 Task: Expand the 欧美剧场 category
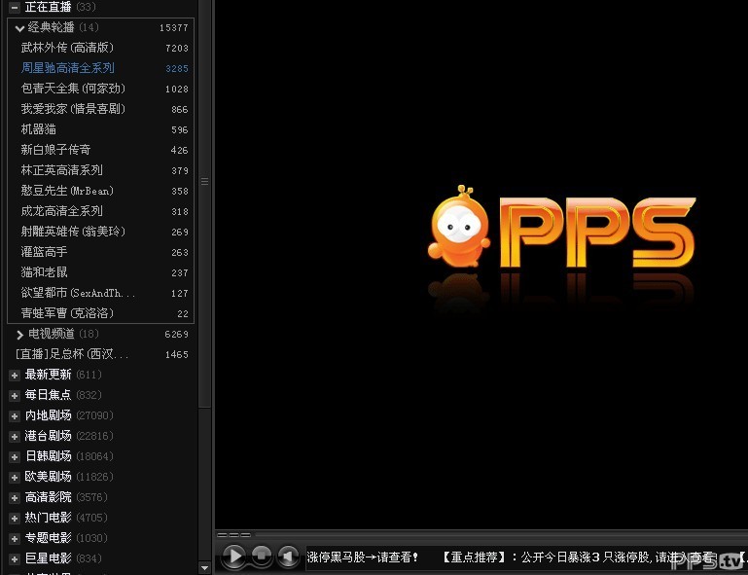[15, 477]
